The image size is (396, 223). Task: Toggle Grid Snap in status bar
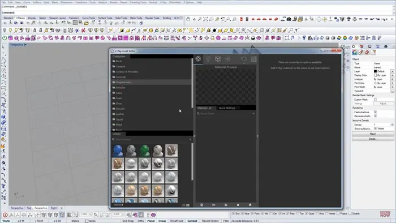[128, 221]
